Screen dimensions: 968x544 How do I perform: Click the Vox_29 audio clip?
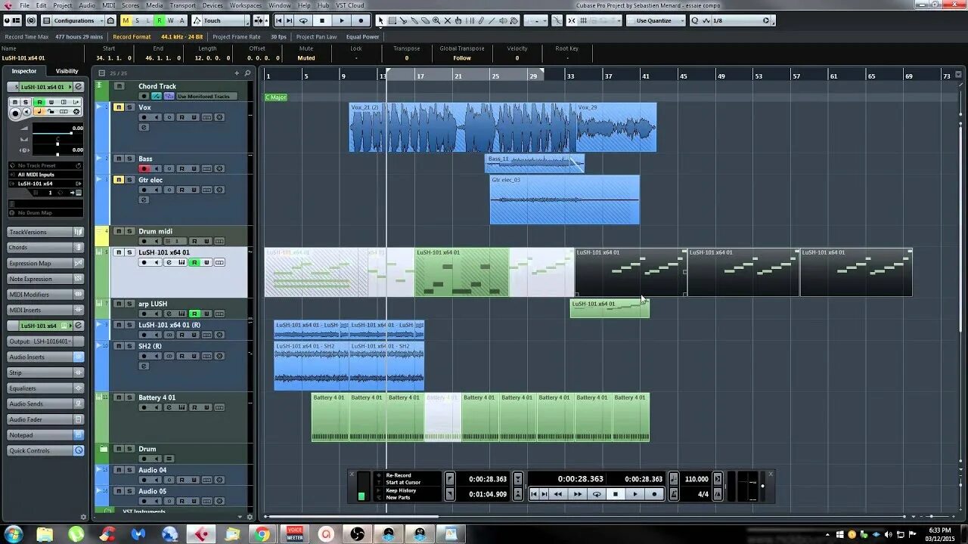tap(616, 127)
